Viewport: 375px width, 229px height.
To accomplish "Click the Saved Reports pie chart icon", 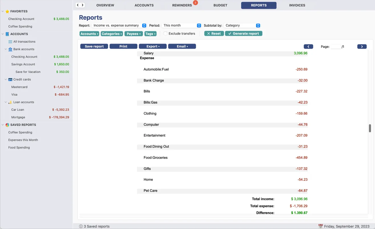I will [7, 125].
